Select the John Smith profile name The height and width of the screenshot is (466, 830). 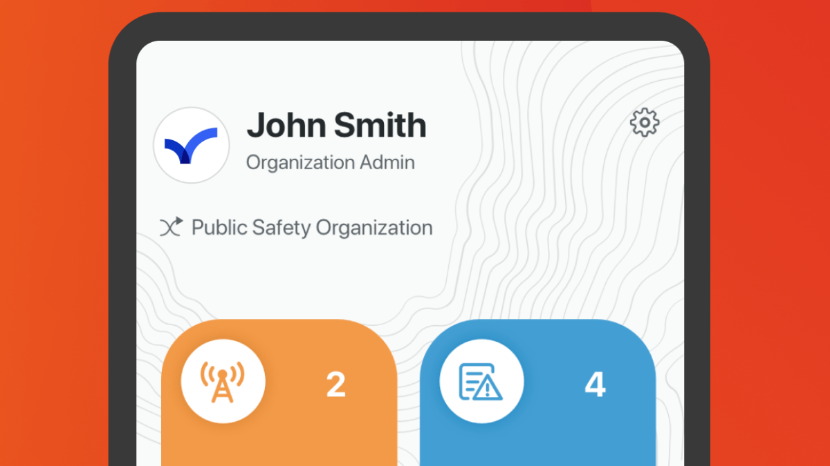336,126
